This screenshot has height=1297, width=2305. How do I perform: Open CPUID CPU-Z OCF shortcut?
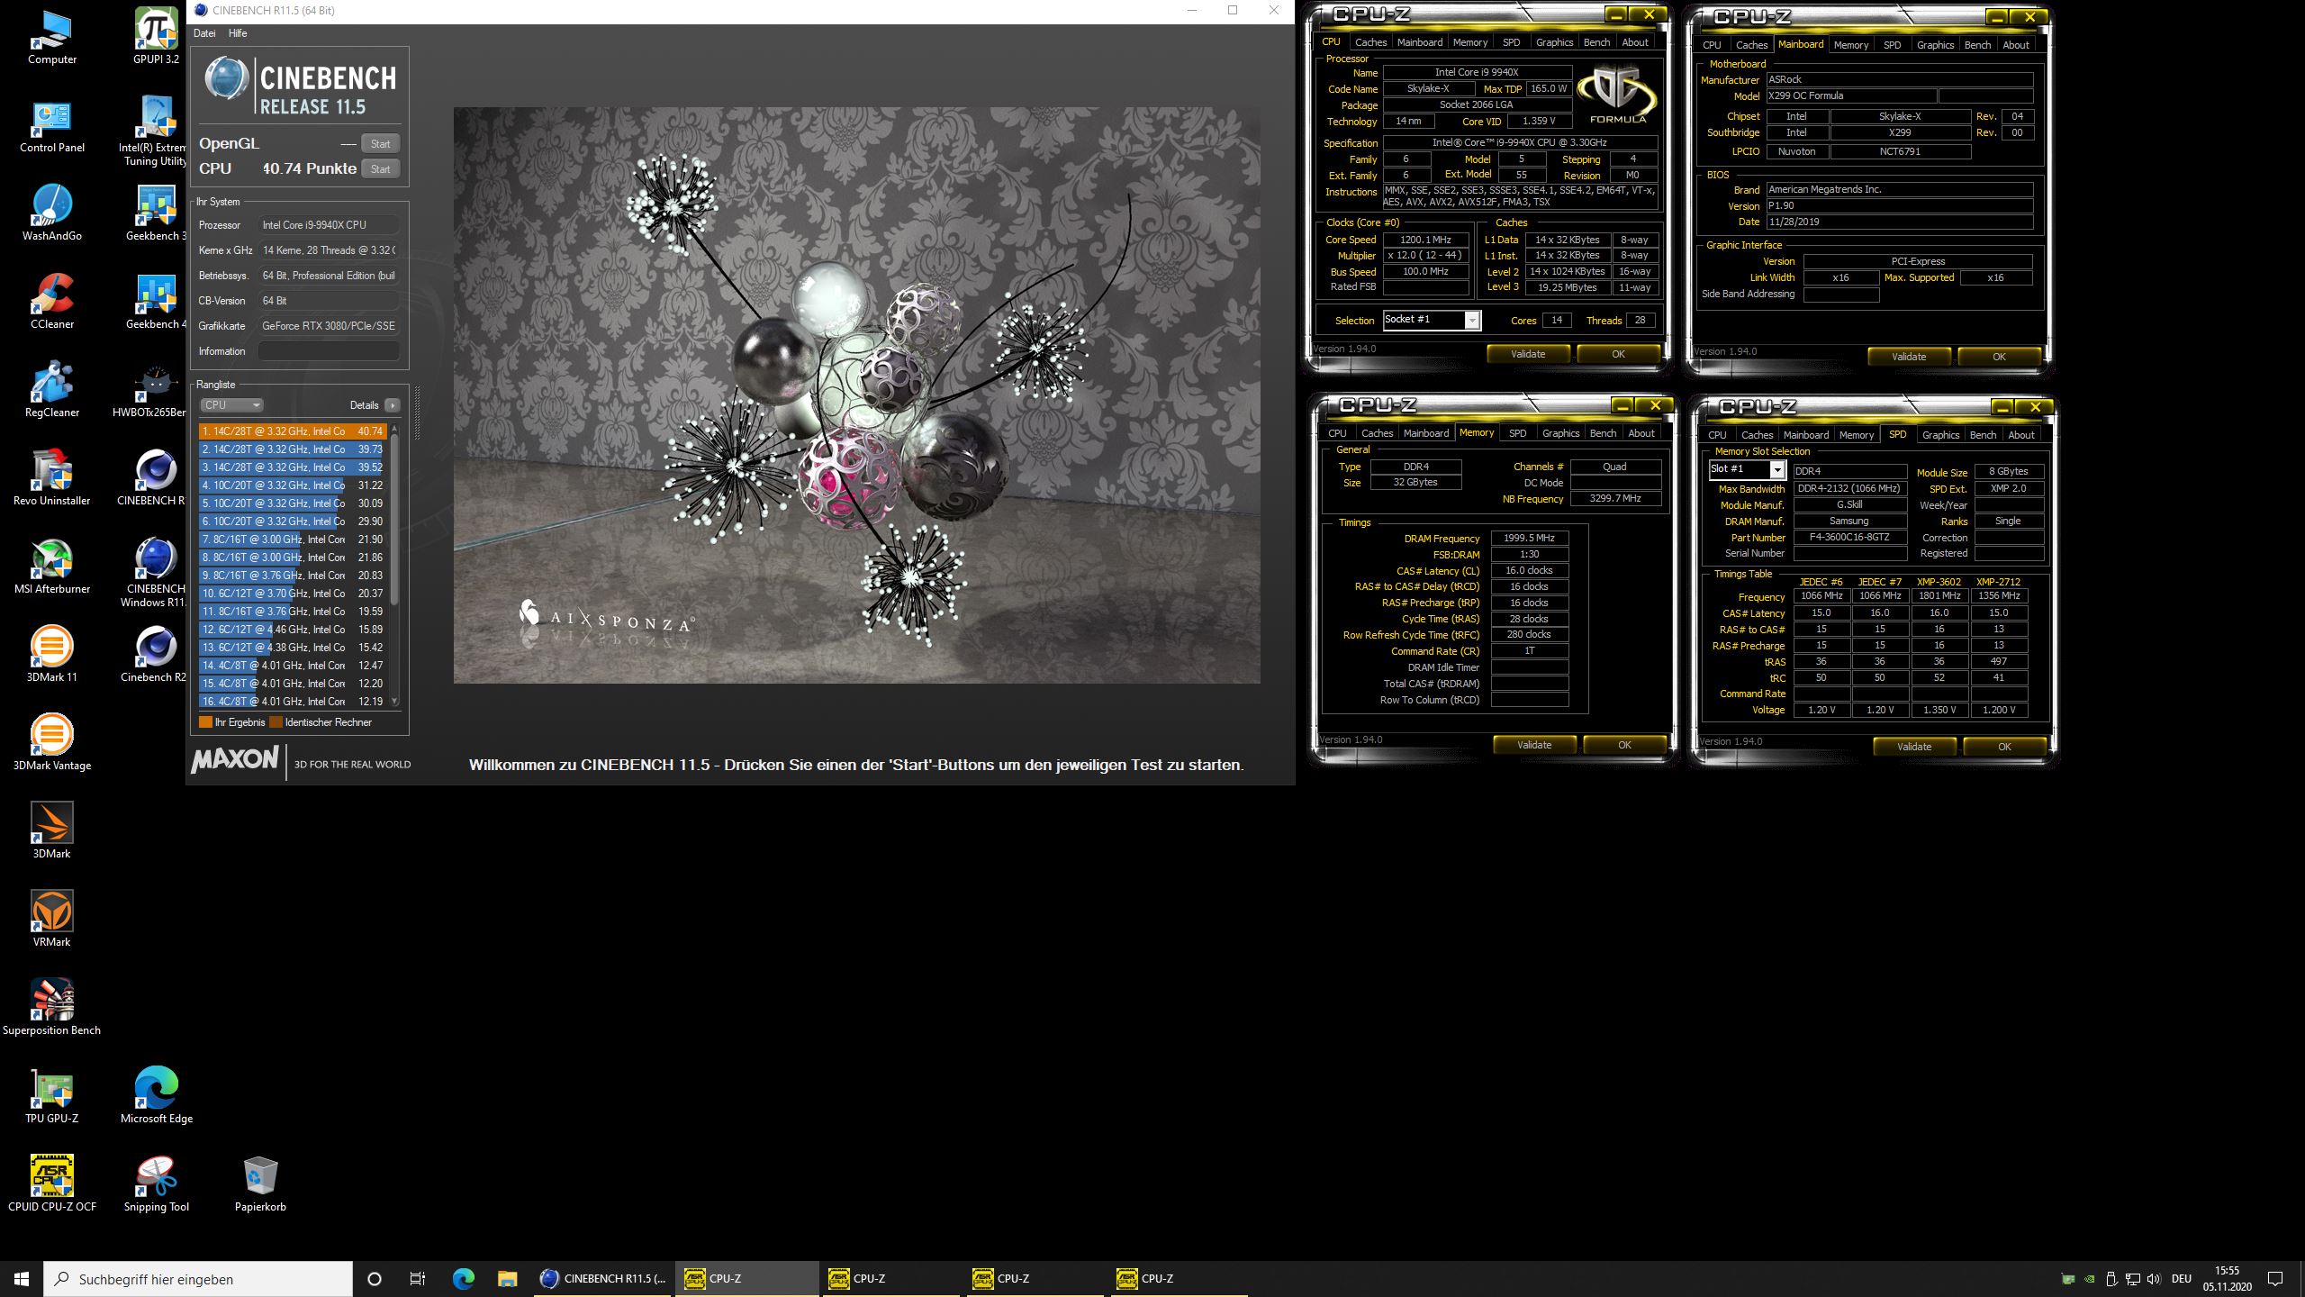click(51, 1185)
